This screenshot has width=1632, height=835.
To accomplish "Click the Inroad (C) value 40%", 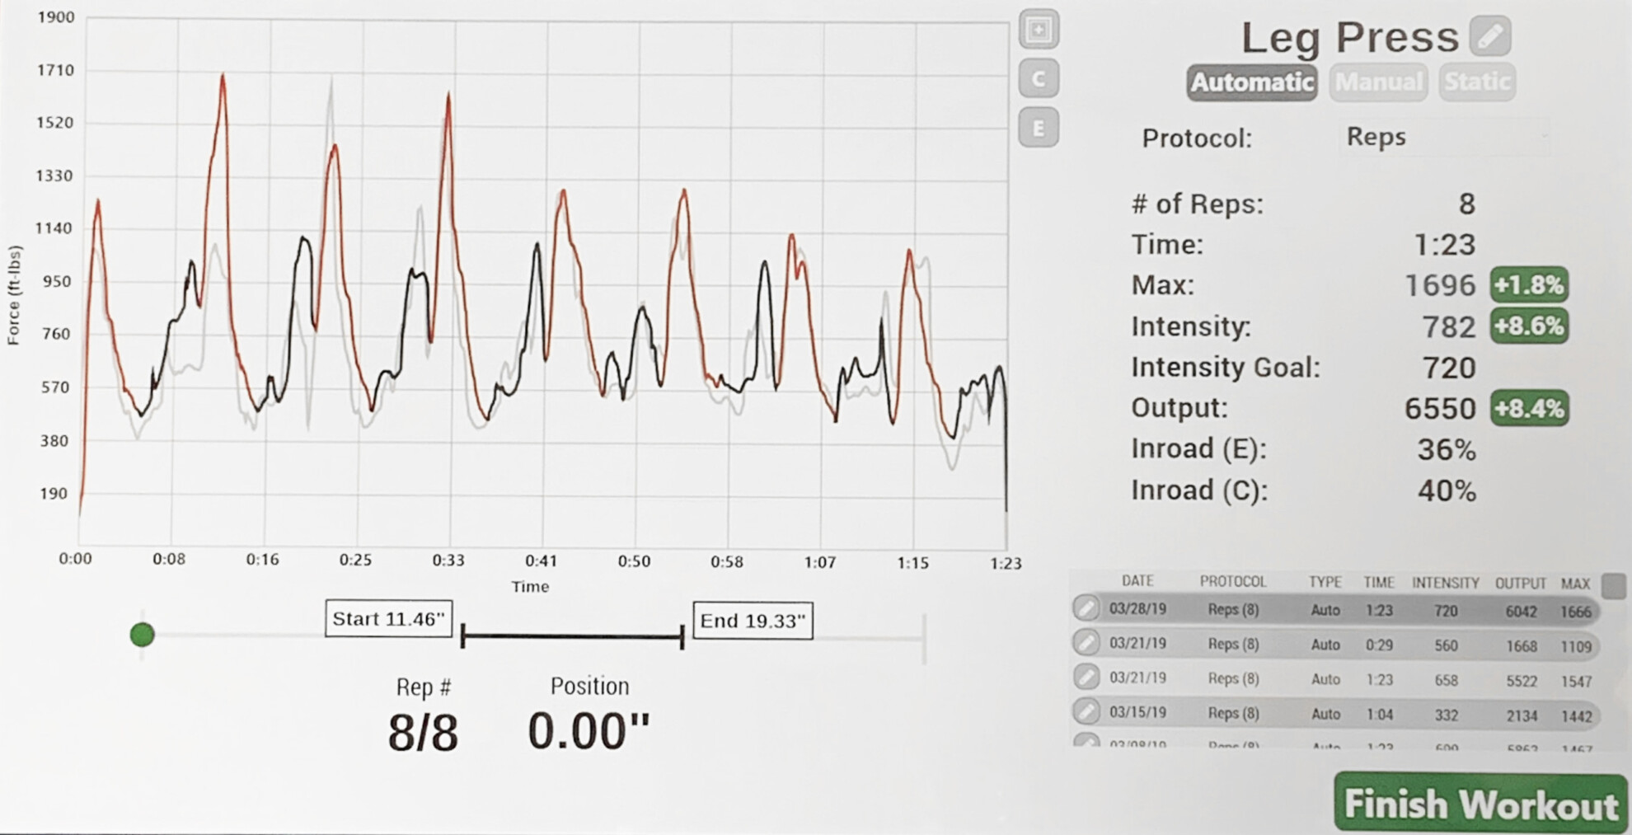I will tap(1447, 491).
